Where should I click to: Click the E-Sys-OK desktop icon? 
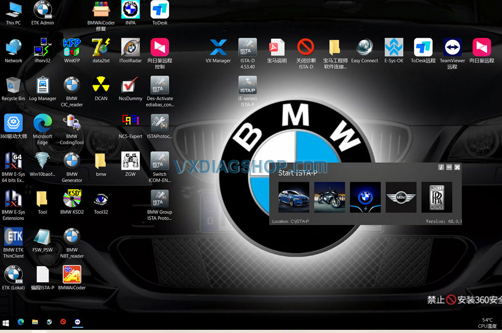pyautogui.click(x=394, y=48)
